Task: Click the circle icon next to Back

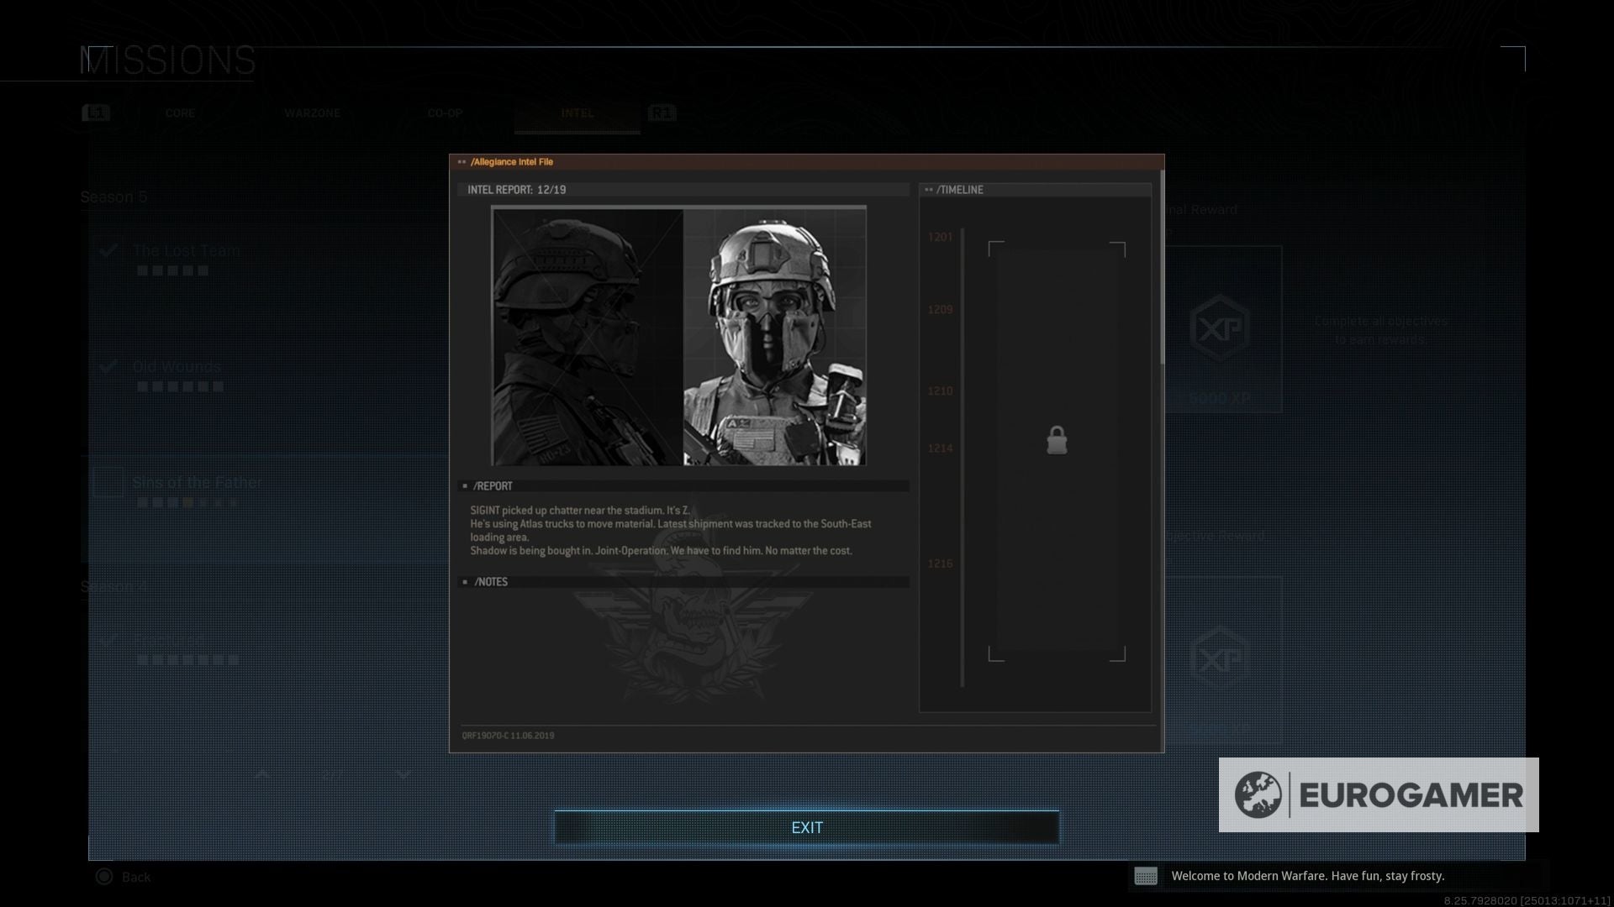Action: coord(104,877)
